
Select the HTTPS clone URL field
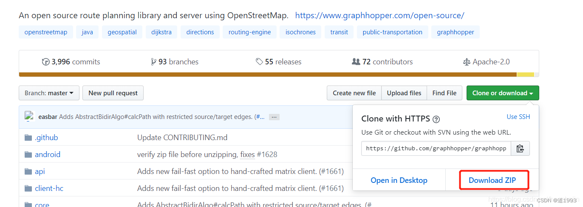tap(436, 149)
